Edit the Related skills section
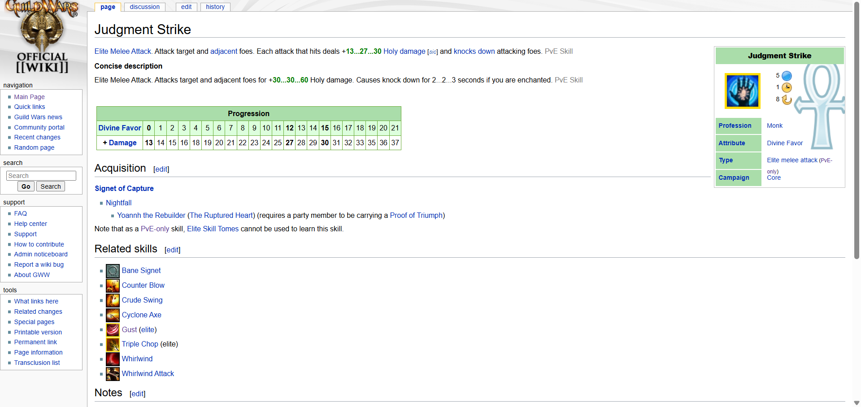The image size is (861, 407). tap(173, 250)
